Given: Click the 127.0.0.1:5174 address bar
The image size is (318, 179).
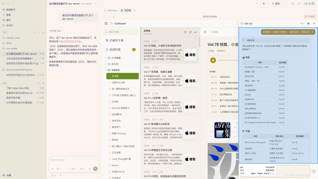Looking at the screenshot, I should pos(210,16).
